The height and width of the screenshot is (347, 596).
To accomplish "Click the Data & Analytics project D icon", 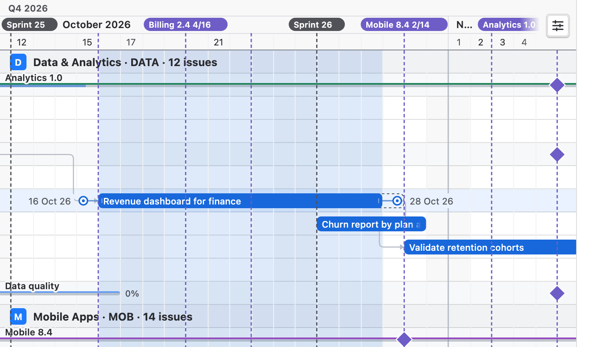I will tap(18, 62).
